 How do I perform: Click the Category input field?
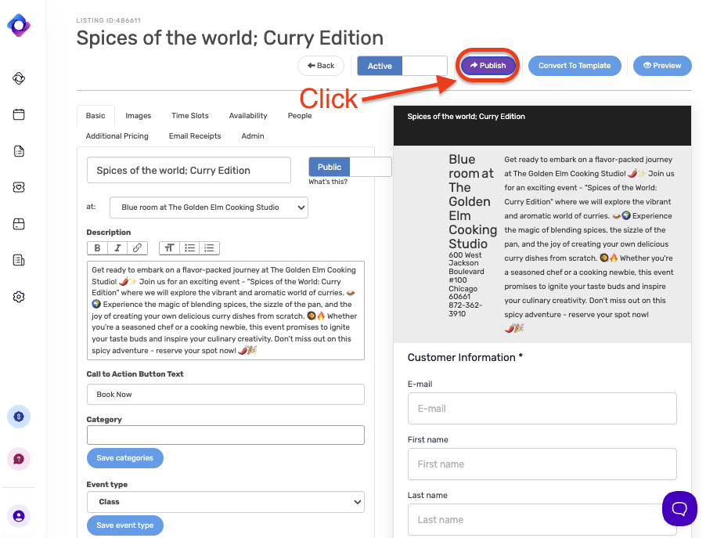pyautogui.click(x=225, y=435)
